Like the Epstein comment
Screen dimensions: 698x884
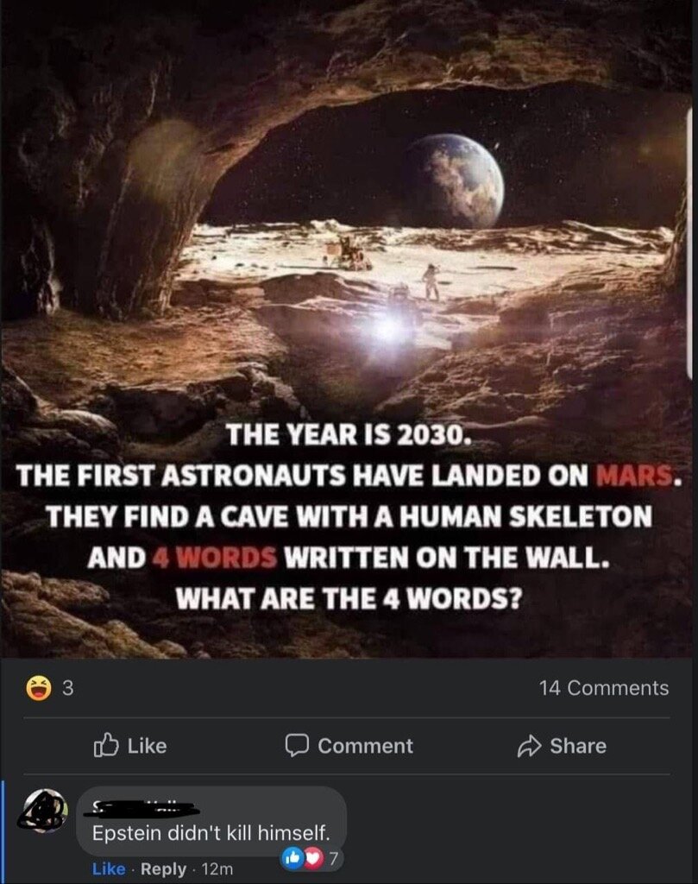tap(109, 868)
